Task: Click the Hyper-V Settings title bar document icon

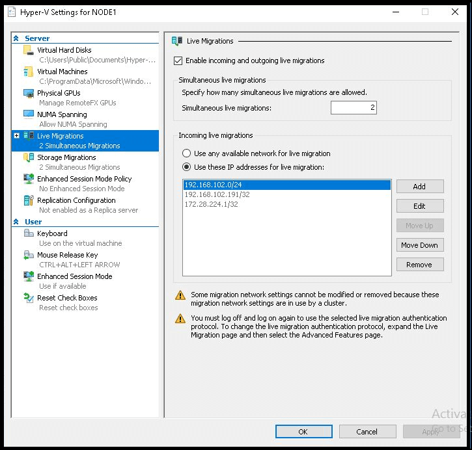Action: [12, 12]
